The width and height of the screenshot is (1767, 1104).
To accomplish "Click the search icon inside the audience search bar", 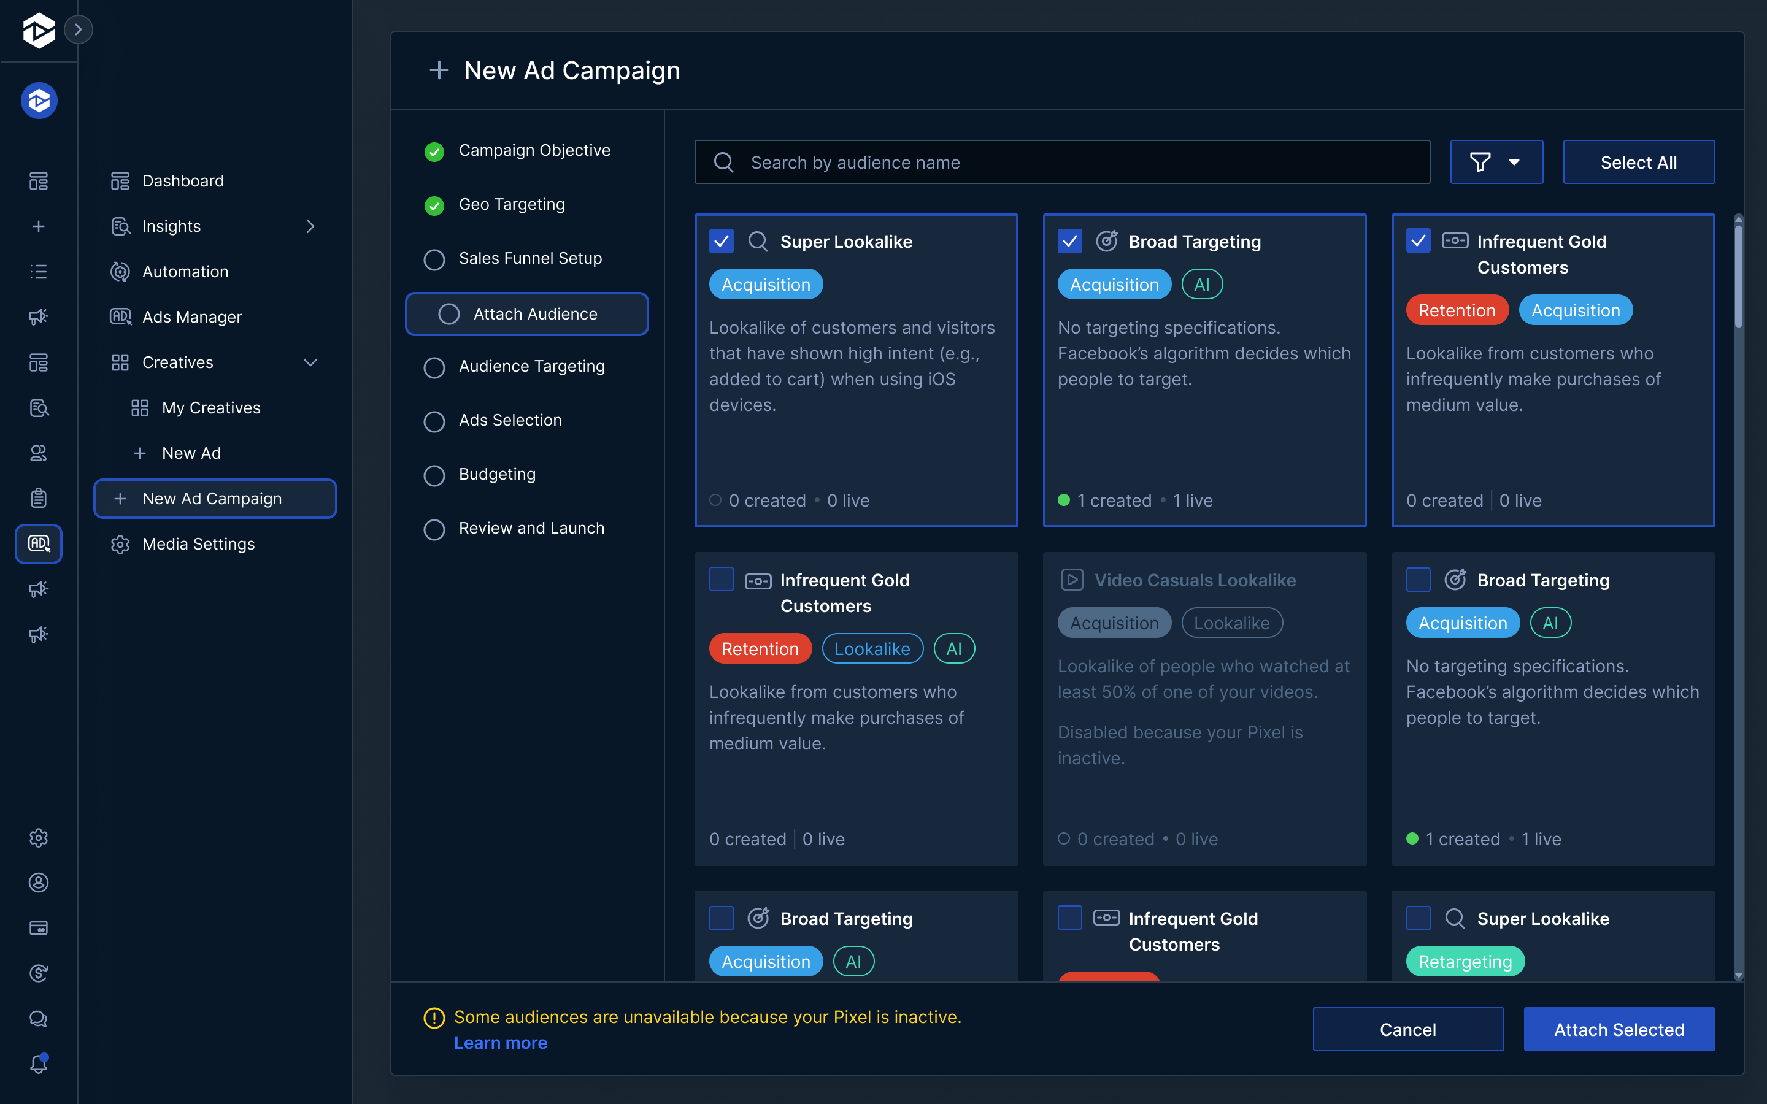I will [725, 162].
